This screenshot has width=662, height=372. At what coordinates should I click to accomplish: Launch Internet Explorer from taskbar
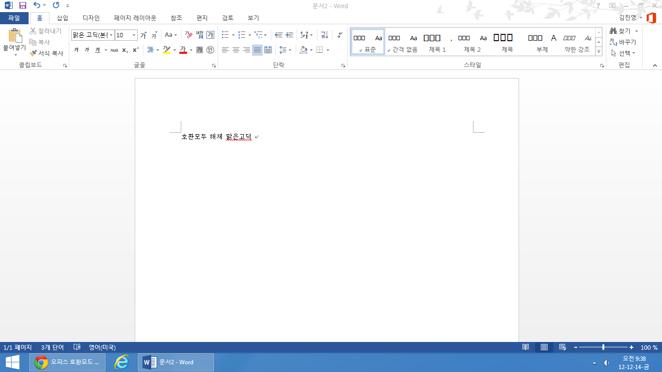click(x=121, y=362)
